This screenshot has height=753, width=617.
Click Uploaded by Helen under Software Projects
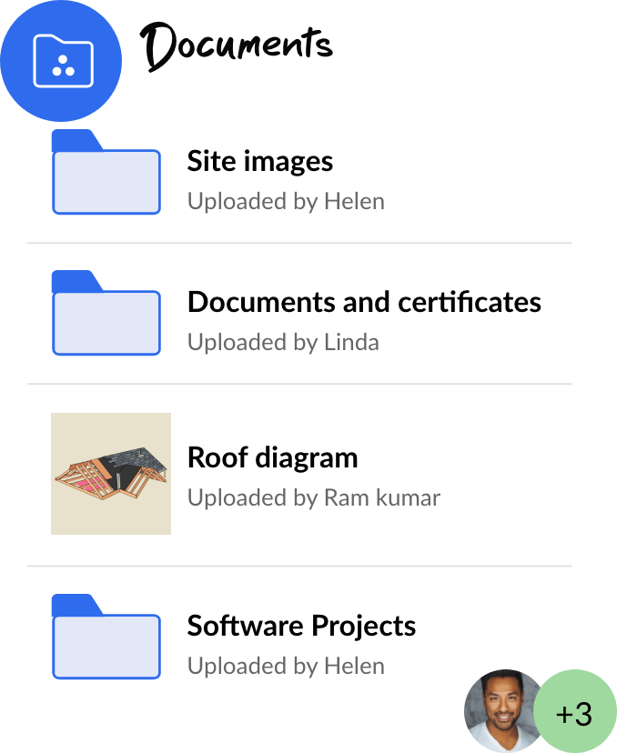285,666
